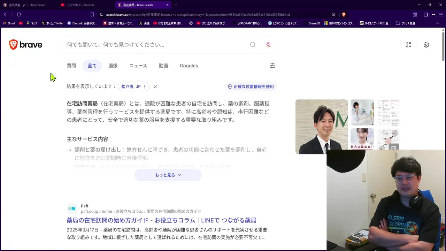Open 【ヴァロラント】全マップ bookmark
Viewport: 446px width, 251px height.
283,23
